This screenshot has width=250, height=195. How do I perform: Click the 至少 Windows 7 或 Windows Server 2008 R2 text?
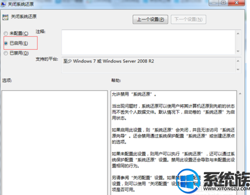click(x=108, y=61)
